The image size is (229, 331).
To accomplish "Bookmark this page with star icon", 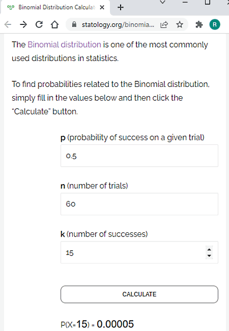I will [180, 25].
